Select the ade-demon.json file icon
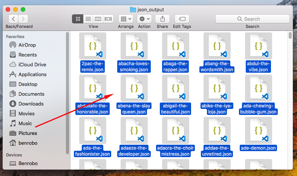Viewport: 297px width, 176px height. [259, 130]
